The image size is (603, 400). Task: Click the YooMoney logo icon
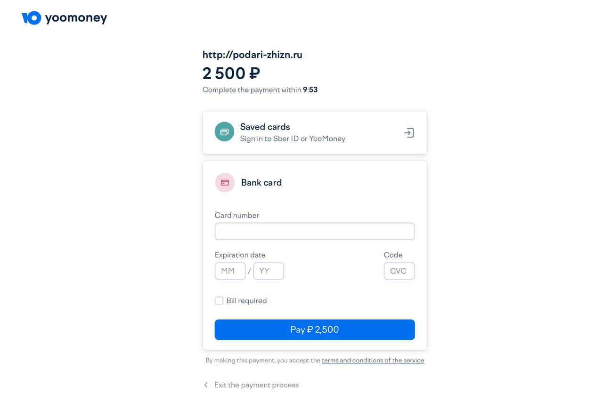tap(32, 18)
